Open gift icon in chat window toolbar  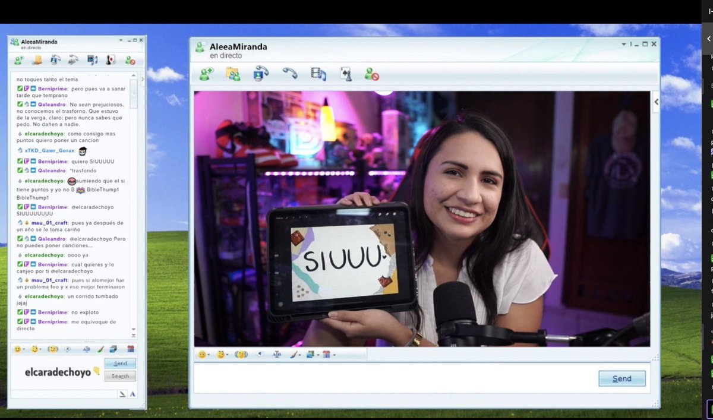[x=131, y=349]
